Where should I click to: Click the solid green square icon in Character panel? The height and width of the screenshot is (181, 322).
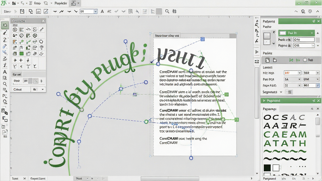(x=21, y=54)
